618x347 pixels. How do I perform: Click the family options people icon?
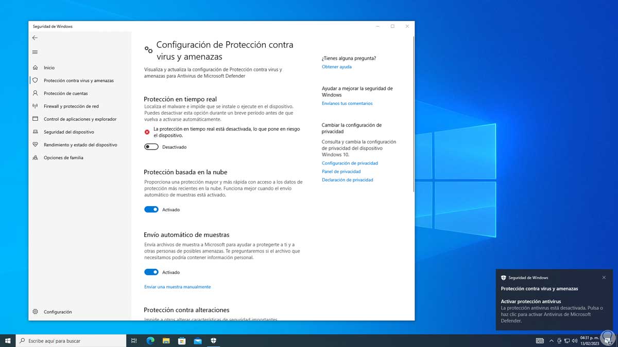(x=35, y=157)
